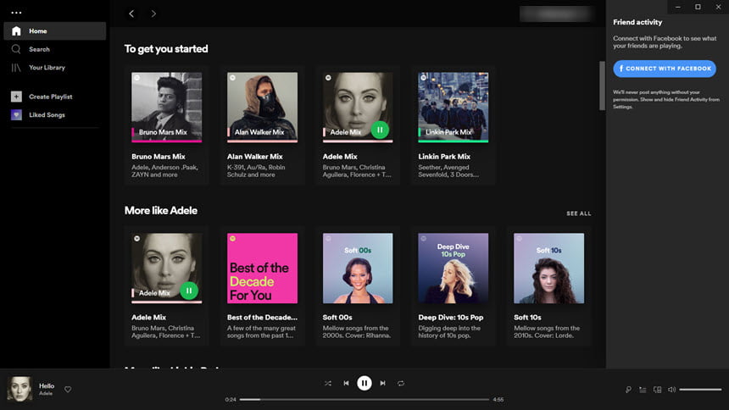Viewport: 729px width, 410px height.
Task: Pause playback in player bar
Action: click(x=364, y=384)
